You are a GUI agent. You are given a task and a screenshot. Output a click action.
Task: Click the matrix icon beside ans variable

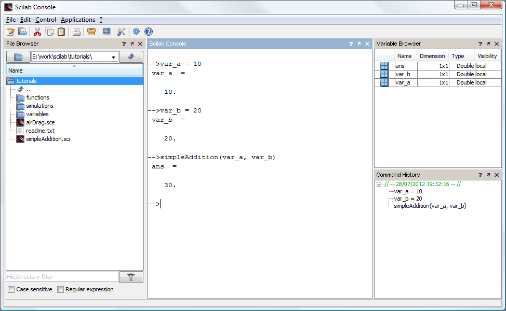(x=384, y=66)
